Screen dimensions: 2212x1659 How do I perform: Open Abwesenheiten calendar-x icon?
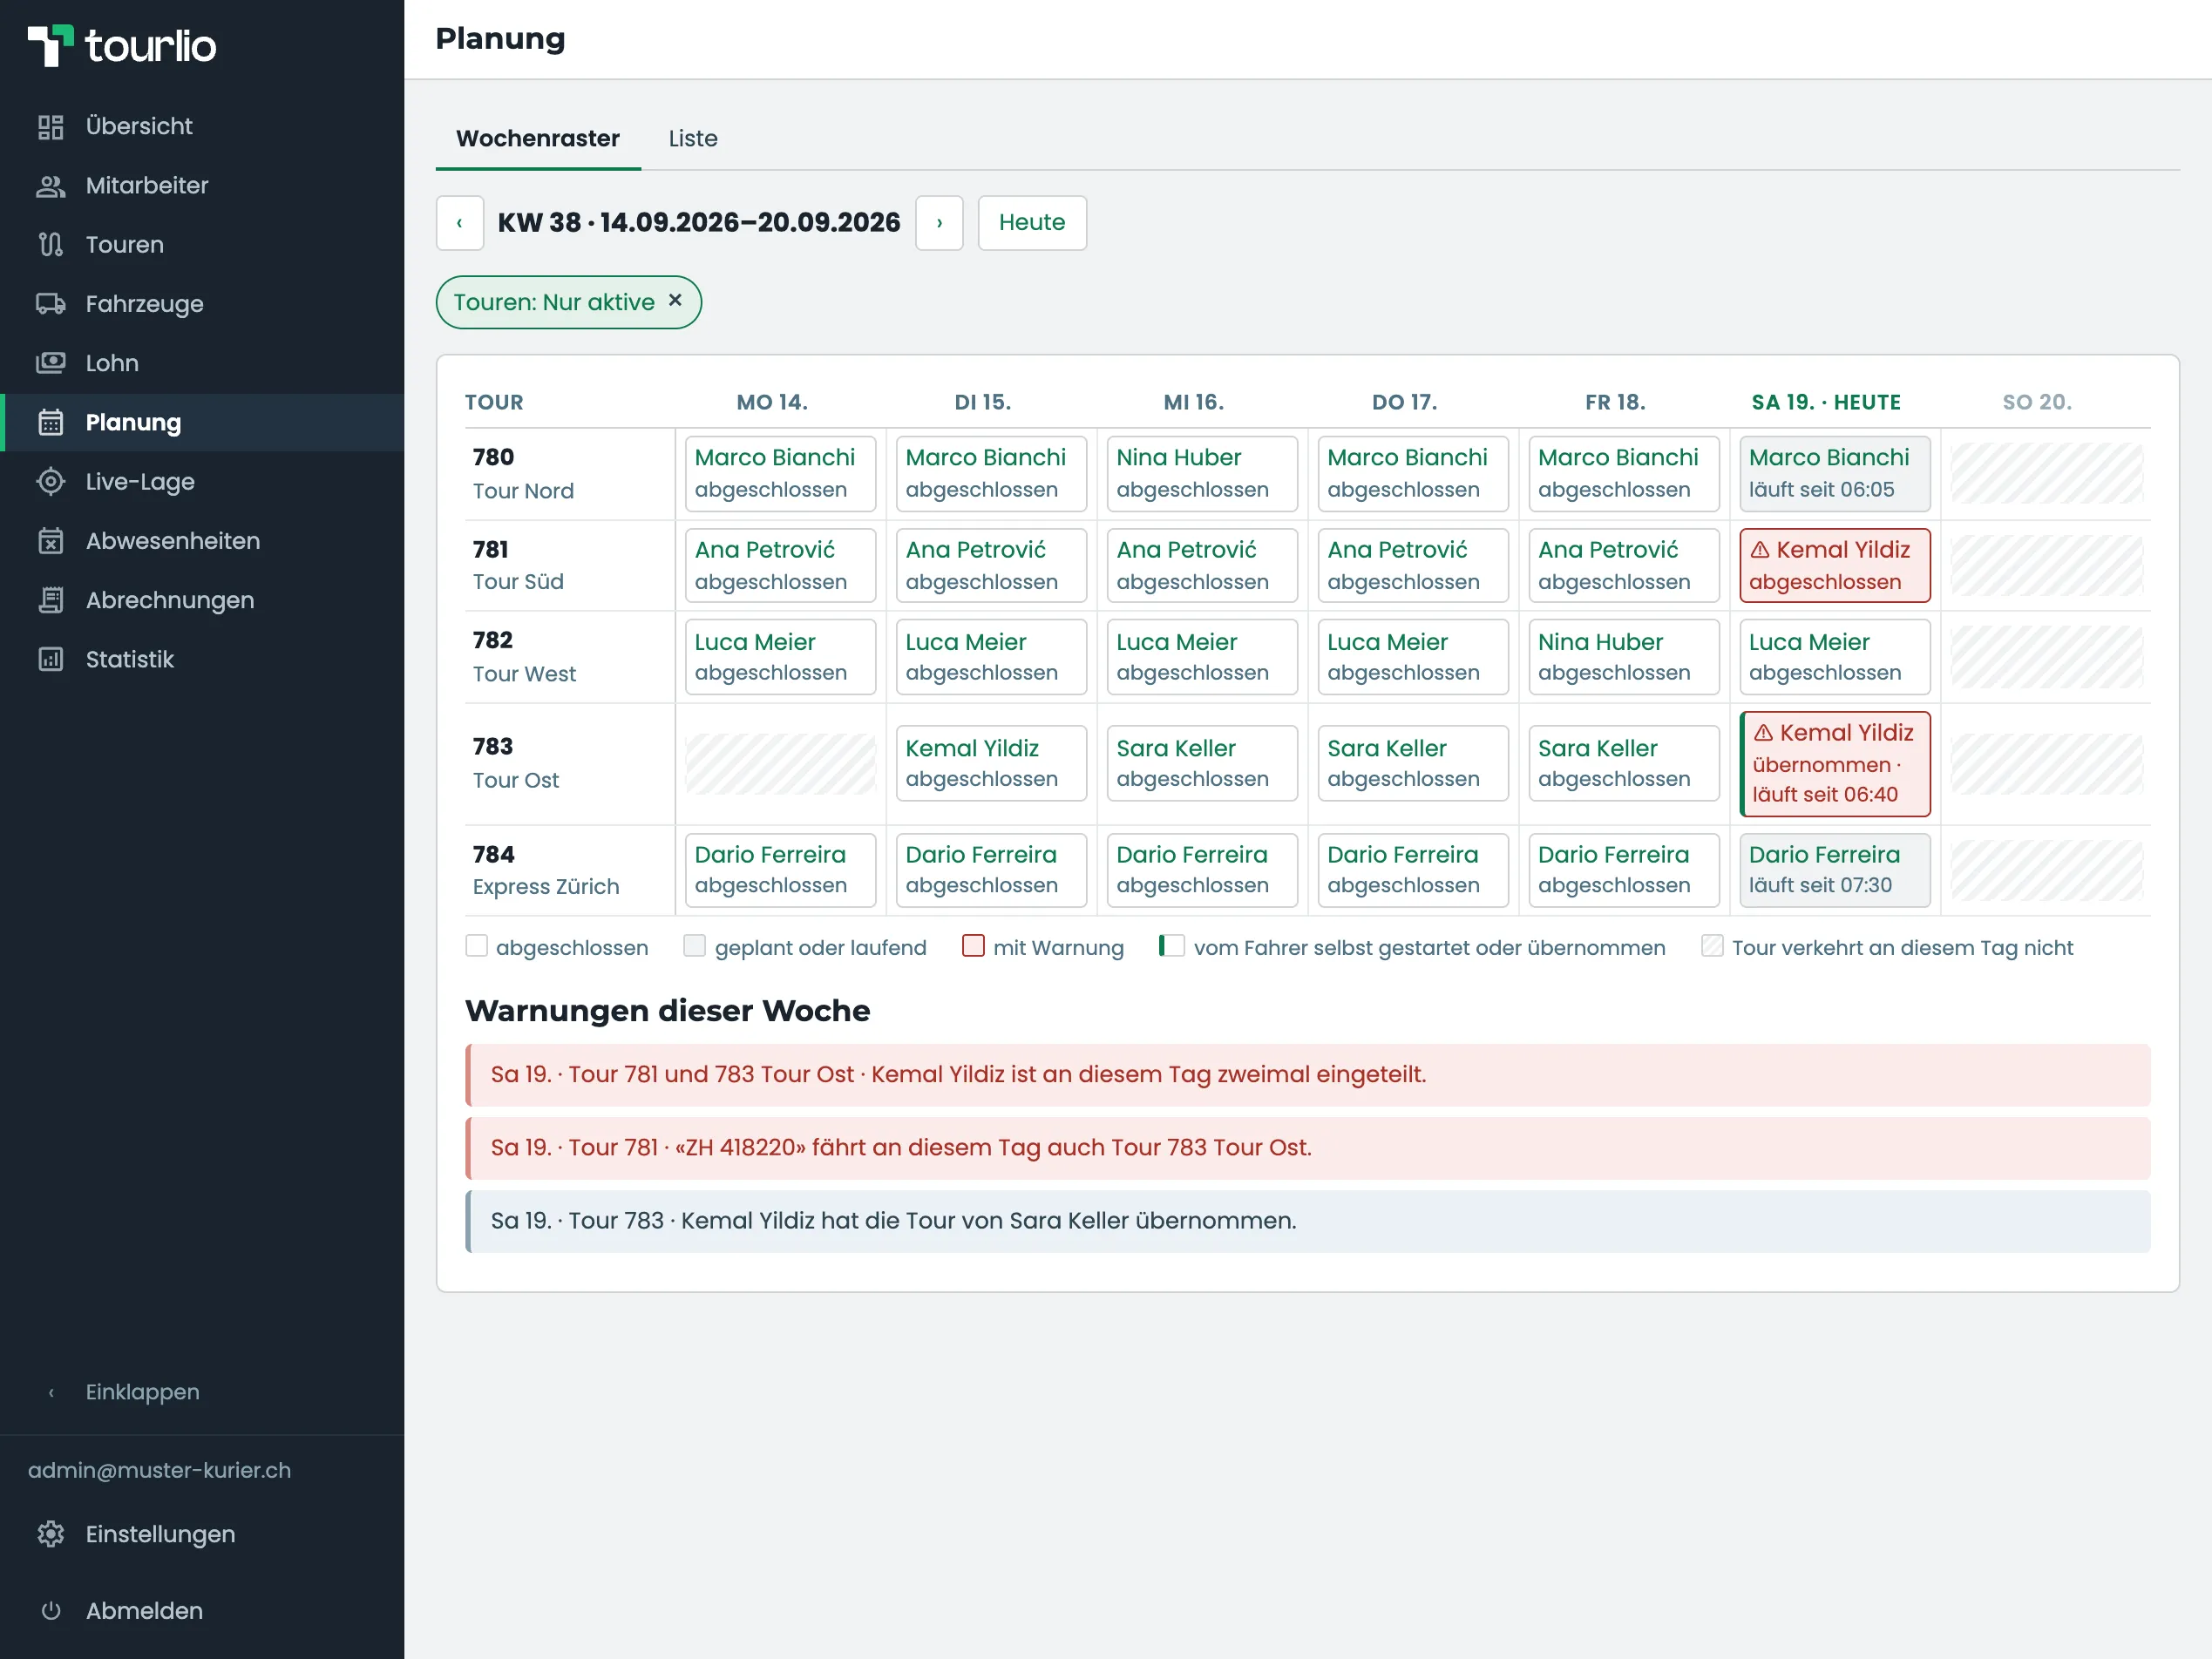[x=50, y=541]
